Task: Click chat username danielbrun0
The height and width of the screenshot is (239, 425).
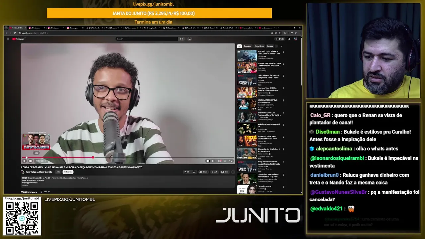Action: (324, 175)
